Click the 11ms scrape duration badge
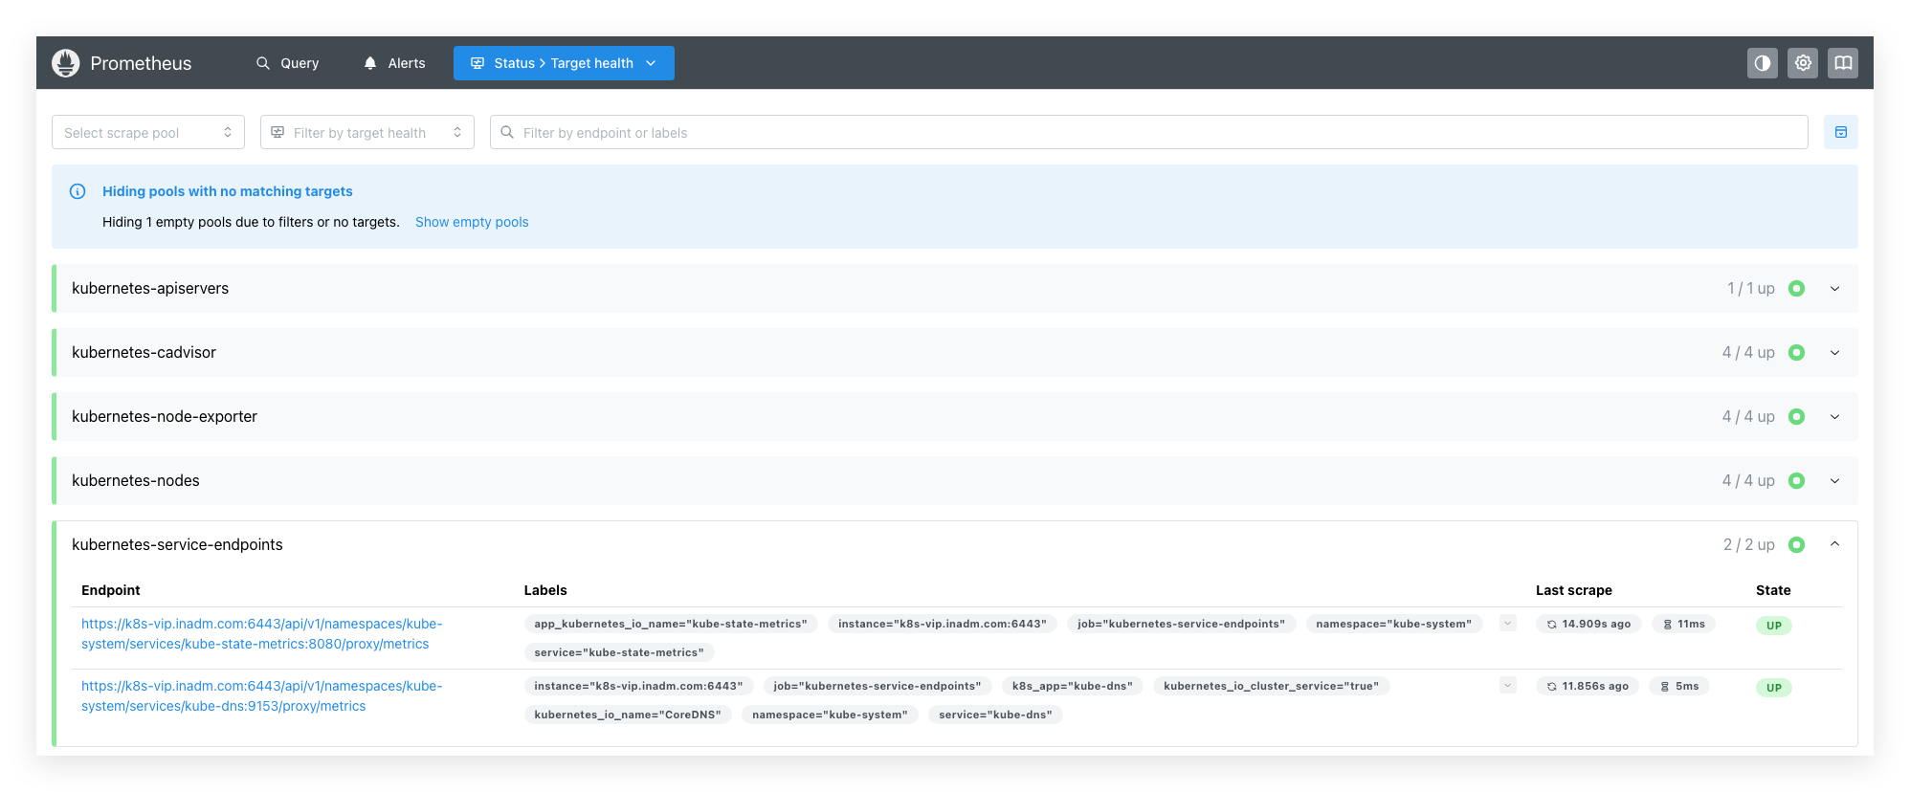This screenshot has height=792, width=1910. 1684,624
